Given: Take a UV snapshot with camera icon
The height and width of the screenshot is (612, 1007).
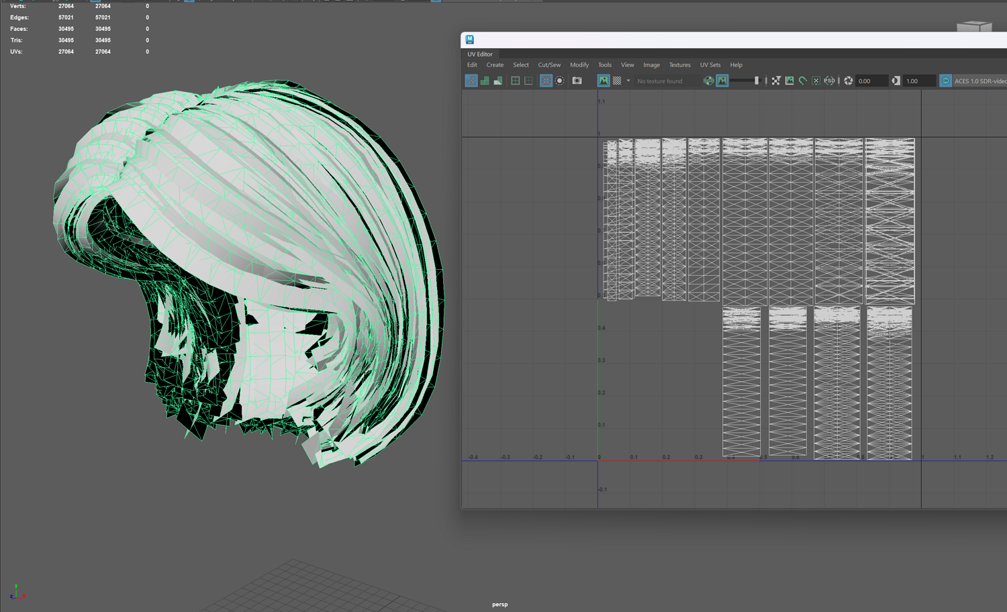Looking at the screenshot, I should pos(577,81).
